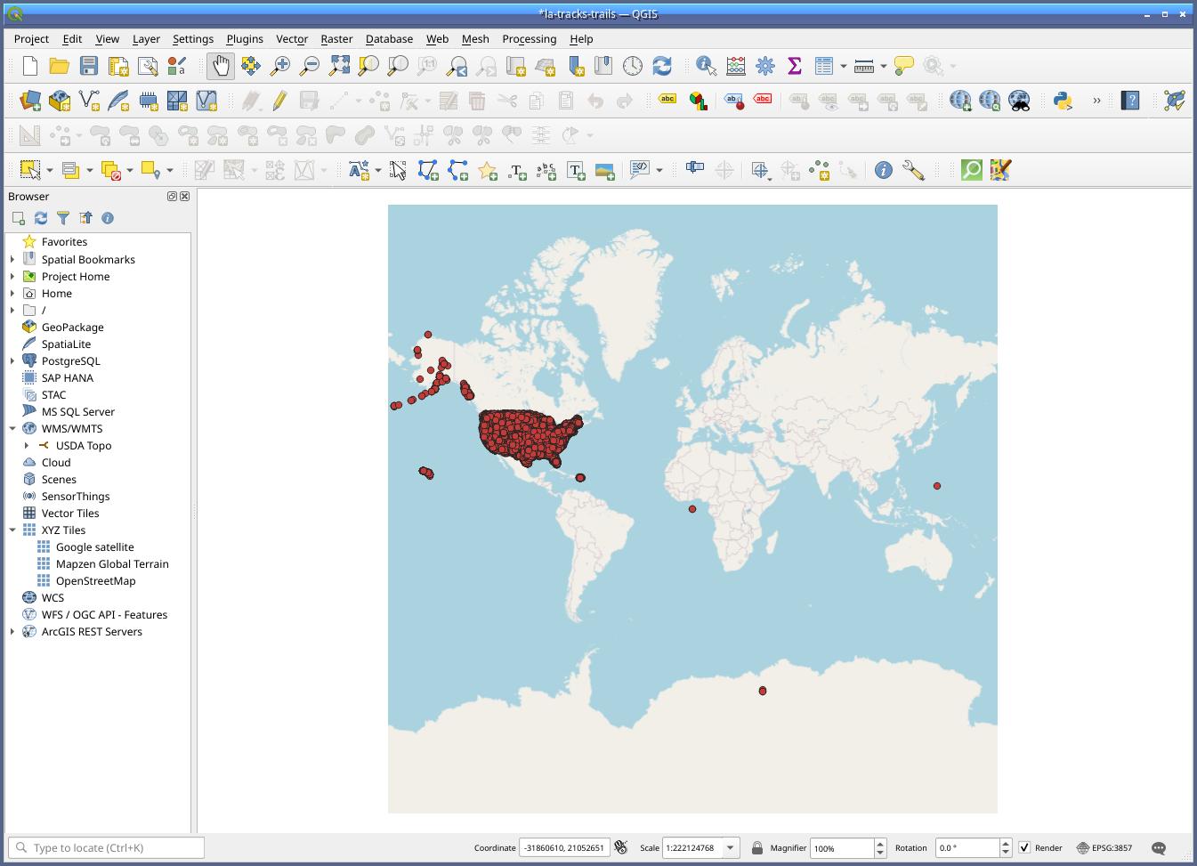Open the Scale dropdown list

coord(730,847)
